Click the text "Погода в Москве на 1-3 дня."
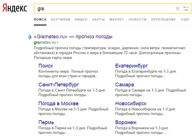Image resolution: width=192 pixels, height=139 pixels. pyautogui.click(x=63, y=109)
